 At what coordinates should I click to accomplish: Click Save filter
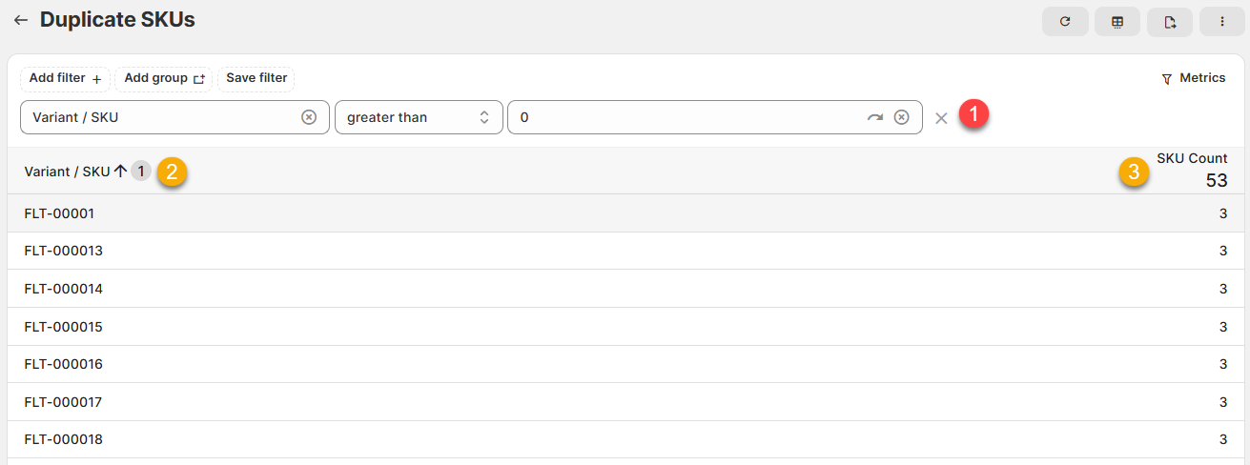[256, 78]
